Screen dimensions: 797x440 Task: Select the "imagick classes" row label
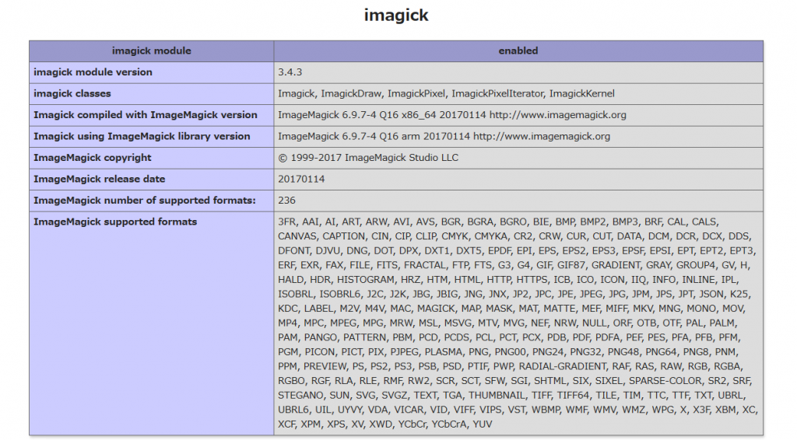(72, 93)
